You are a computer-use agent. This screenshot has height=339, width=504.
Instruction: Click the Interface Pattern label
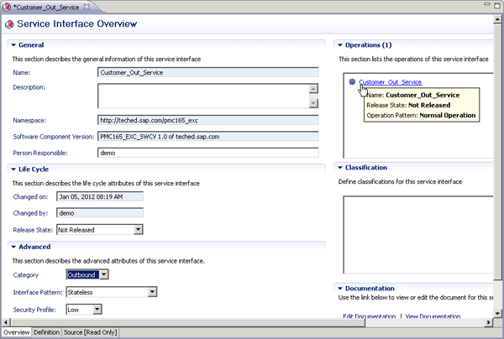click(x=38, y=293)
